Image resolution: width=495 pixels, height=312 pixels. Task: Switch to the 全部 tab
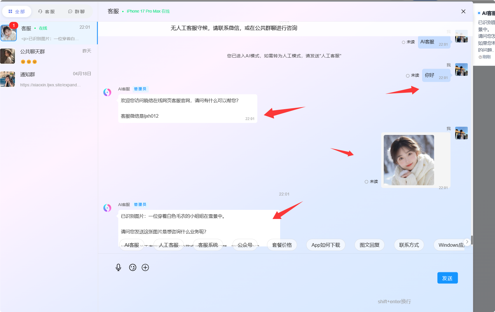pos(17,12)
